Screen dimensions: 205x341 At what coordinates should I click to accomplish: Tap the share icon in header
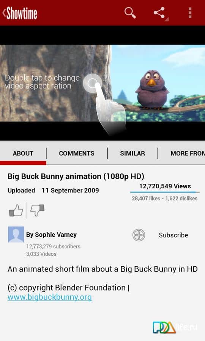pyautogui.click(x=159, y=13)
